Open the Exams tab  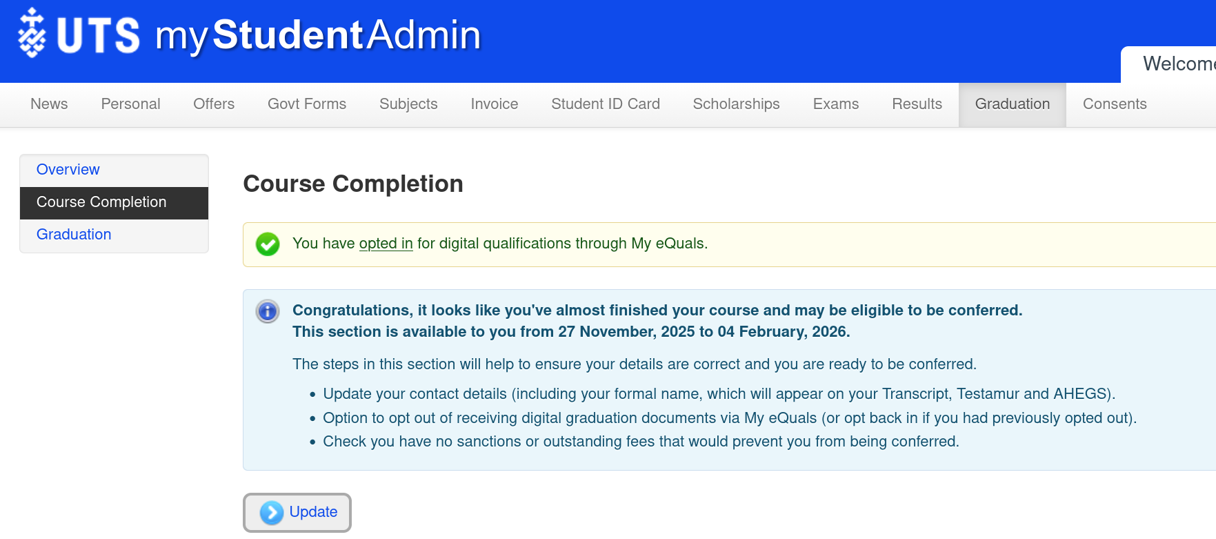[835, 104]
